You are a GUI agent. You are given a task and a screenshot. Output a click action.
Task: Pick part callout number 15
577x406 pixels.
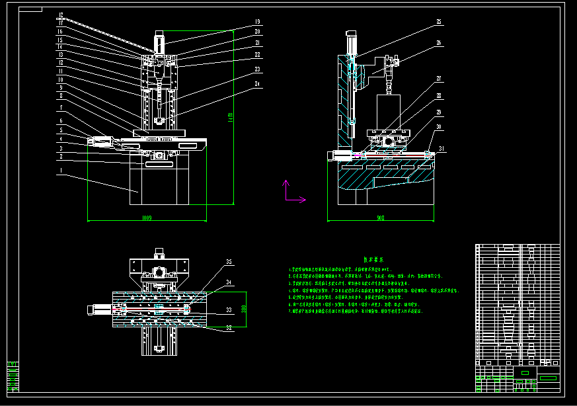tap(60, 40)
